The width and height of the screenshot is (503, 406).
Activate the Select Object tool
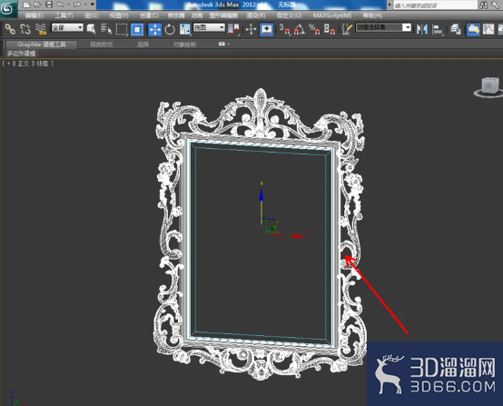coord(91,29)
